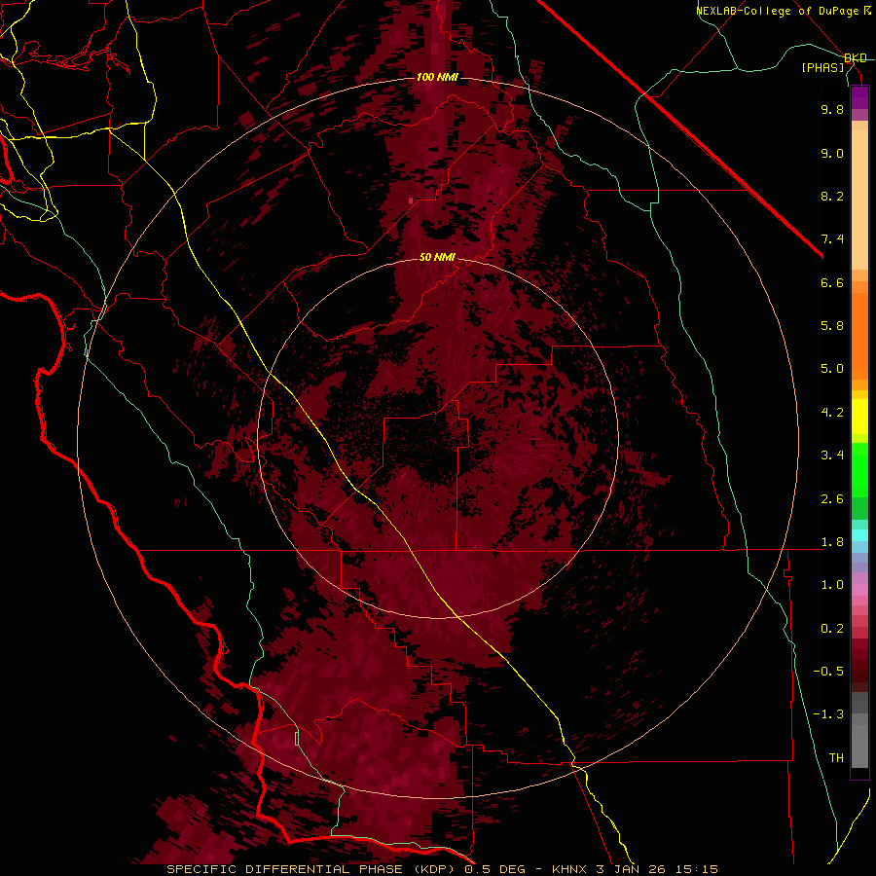Pick the yellow band on the color bar
Image resolution: width=876 pixels, height=876 pixels.
pyautogui.click(x=859, y=417)
